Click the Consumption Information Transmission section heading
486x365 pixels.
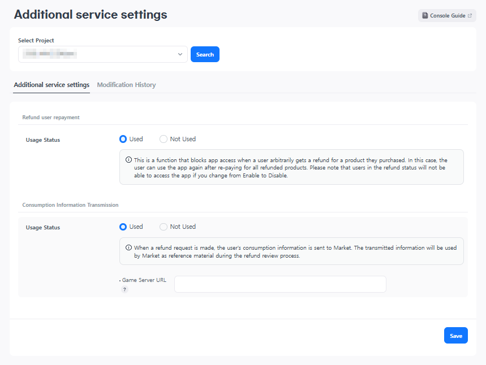pyautogui.click(x=70, y=205)
